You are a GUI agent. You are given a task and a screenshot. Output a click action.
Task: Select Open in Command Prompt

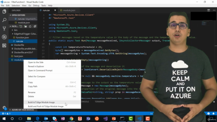(52, 70)
